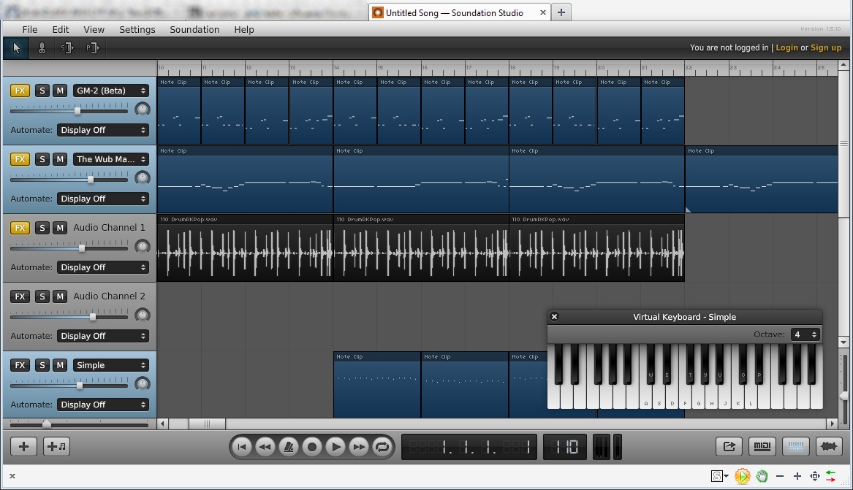Open the Help menu
853x490 pixels.
click(x=243, y=29)
